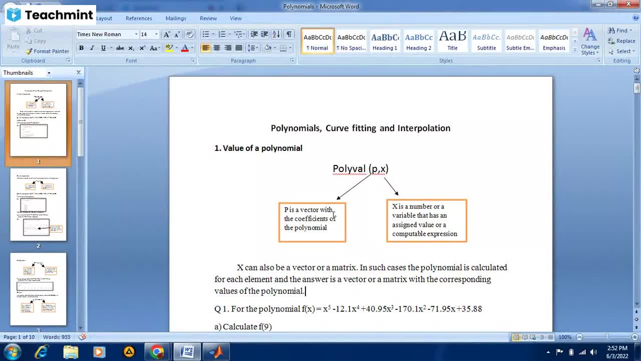The image size is (641, 361).
Task: Open the line spacing dropdown
Action: [x=253, y=48]
